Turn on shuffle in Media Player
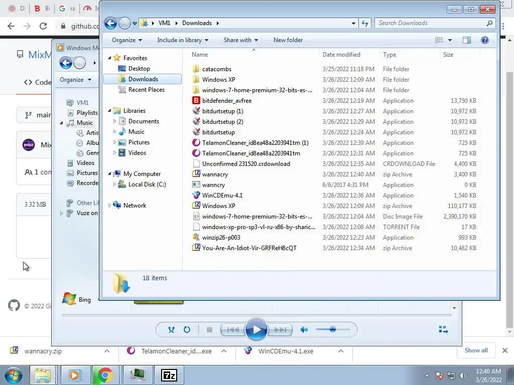This screenshot has height=385, width=514. point(171,330)
